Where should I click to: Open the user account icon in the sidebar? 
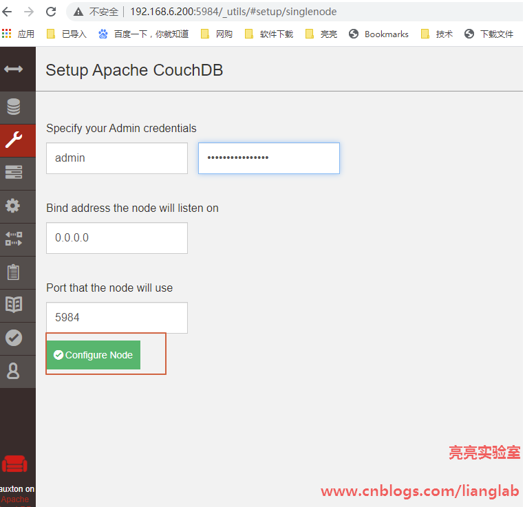13,371
